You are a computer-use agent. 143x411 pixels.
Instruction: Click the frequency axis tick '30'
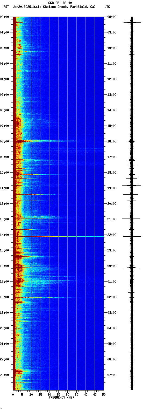[67, 395]
